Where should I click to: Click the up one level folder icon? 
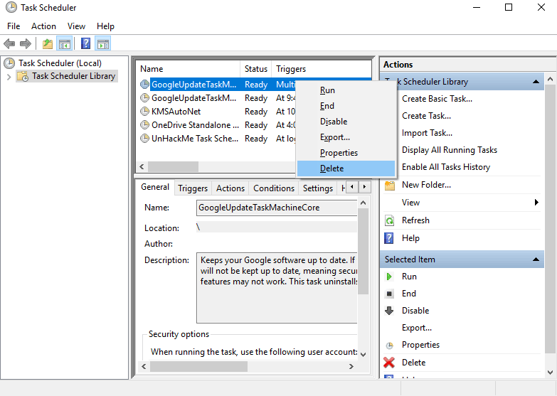point(48,44)
